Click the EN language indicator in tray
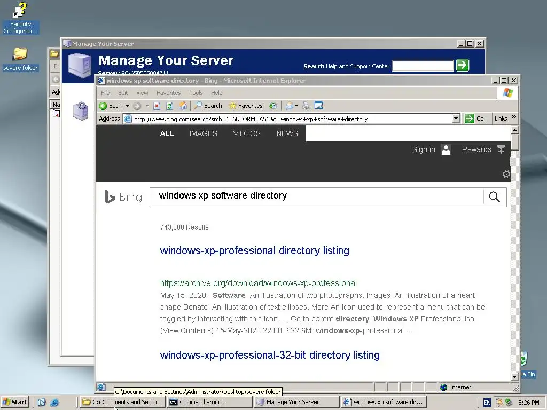The height and width of the screenshot is (410, 547). tap(487, 403)
